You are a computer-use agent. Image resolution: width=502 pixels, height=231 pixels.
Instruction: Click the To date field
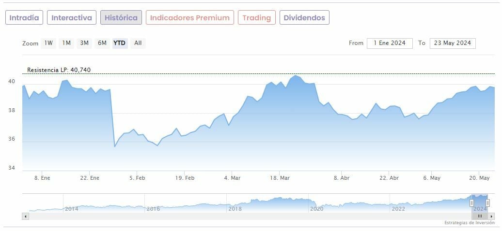[452, 43]
